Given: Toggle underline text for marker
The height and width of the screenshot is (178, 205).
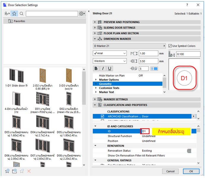Looking at the screenshot, I should [110, 69].
